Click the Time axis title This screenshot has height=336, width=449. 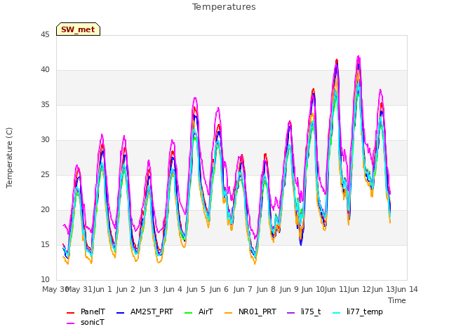click(x=397, y=300)
